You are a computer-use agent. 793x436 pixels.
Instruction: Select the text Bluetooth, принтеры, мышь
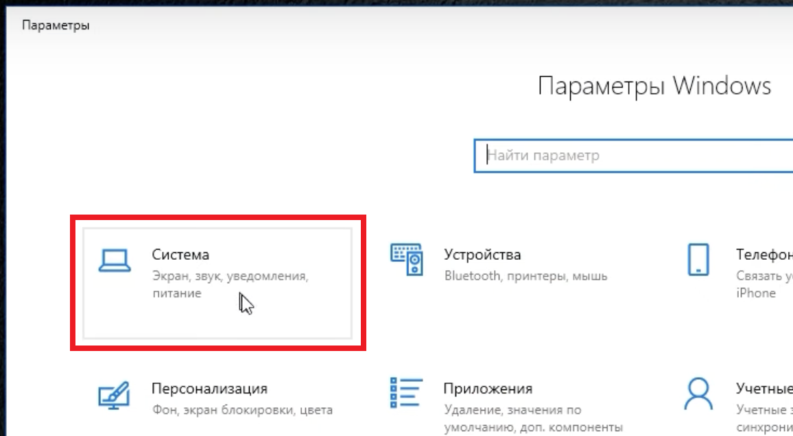pyautogui.click(x=525, y=276)
